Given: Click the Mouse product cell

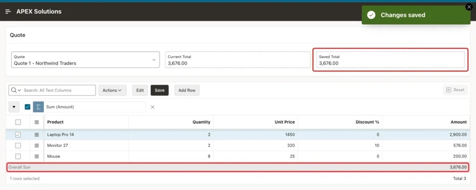Looking at the screenshot, I should pyautogui.click(x=86, y=157).
